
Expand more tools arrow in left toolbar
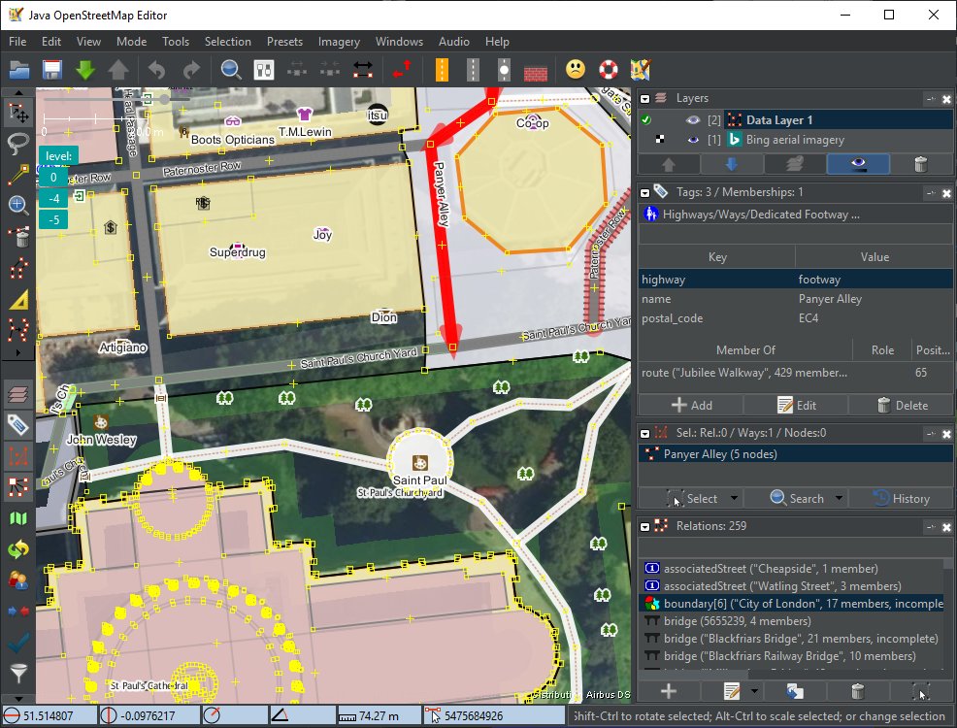tap(18, 352)
